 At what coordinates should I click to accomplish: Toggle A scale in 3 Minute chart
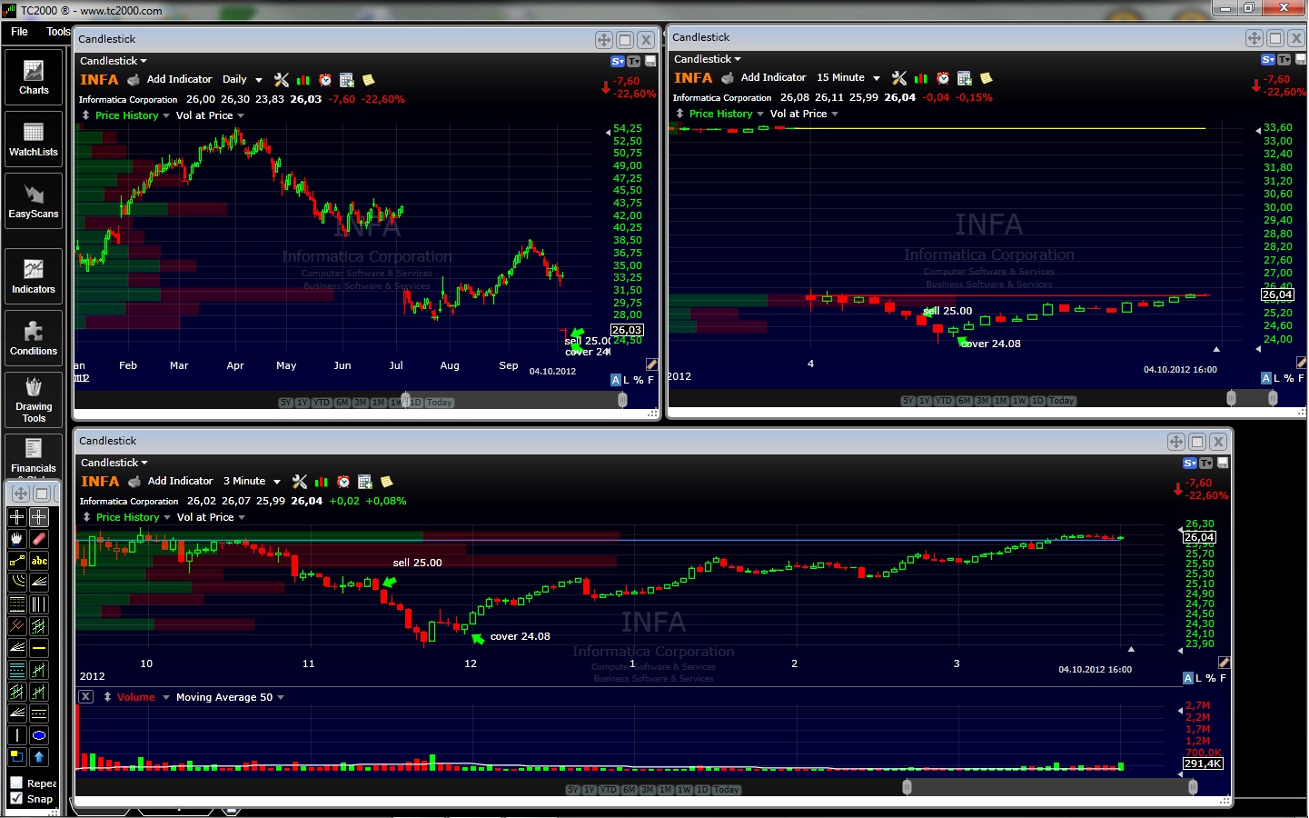point(1188,678)
